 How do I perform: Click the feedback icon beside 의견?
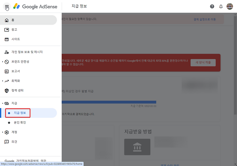7,142
